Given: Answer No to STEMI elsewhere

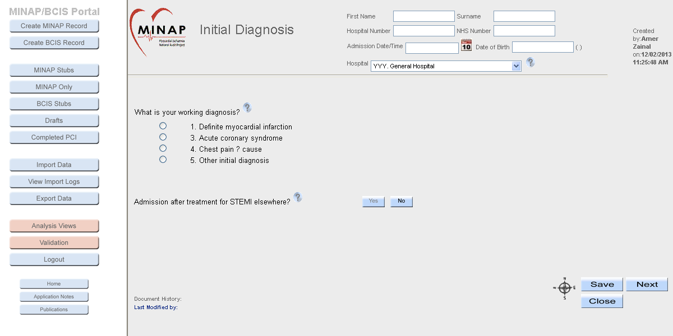Looking at the screenshot, I should coord(402,202).
